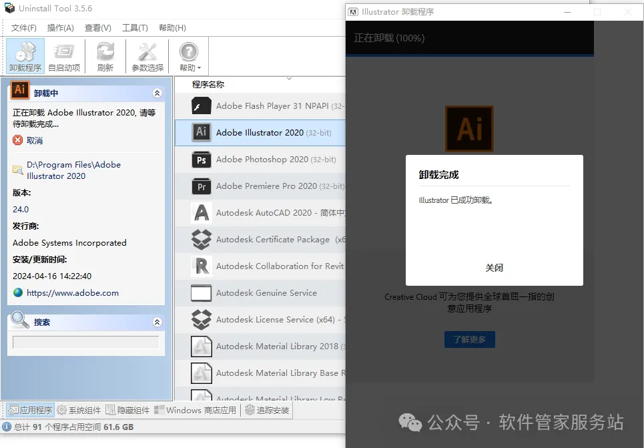Click the magnifier search icon

pyautogui.click(x=19, y=320)
